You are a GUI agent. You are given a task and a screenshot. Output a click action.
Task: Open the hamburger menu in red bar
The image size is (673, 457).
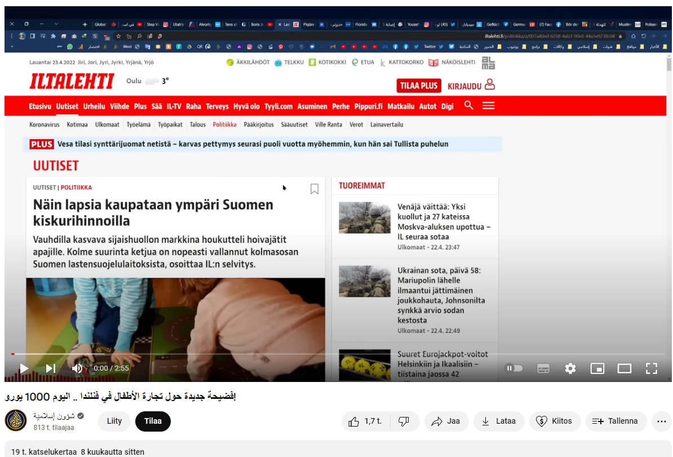(489, 106)
